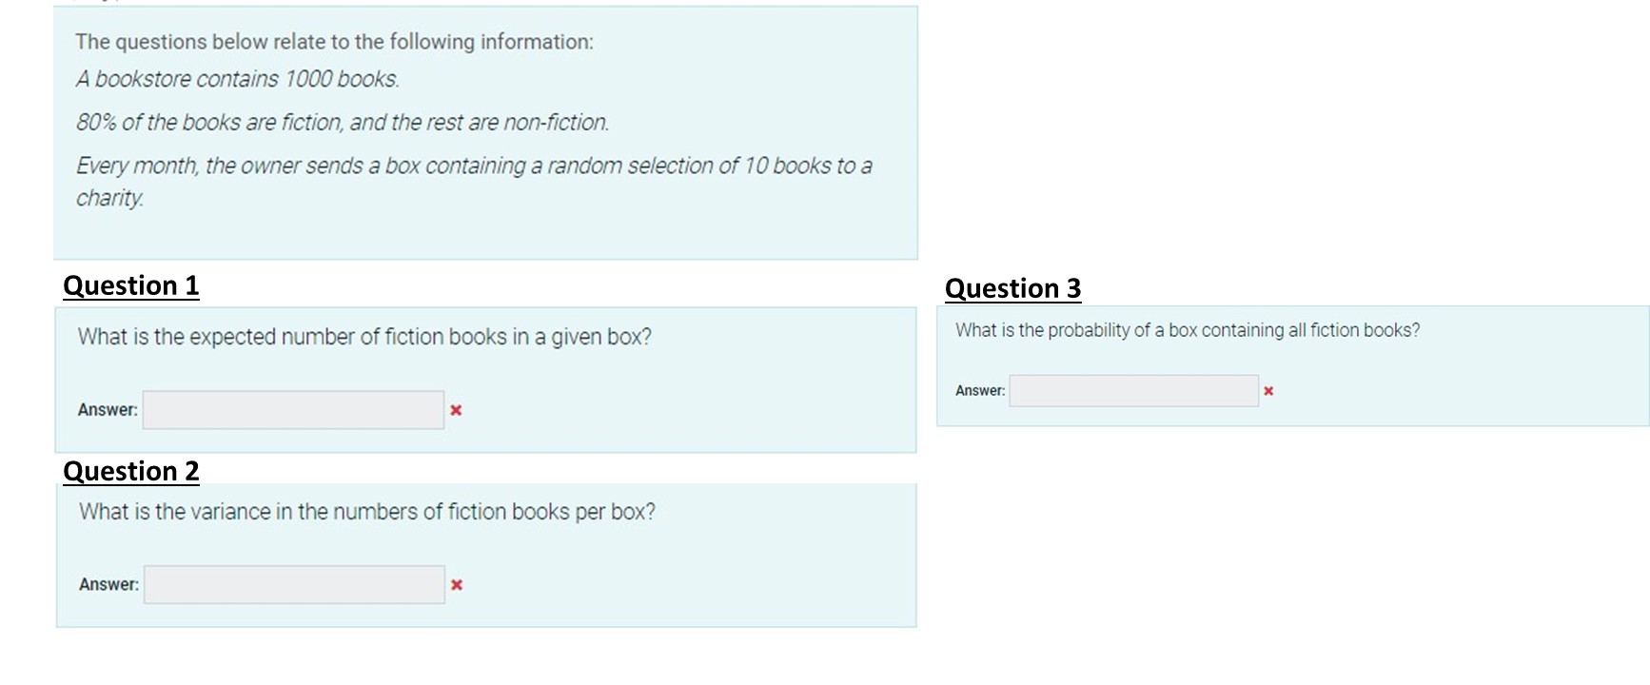Viewport: 1650px width, 685px height.
Task: Click the Answer field for Question 1
Action: [x=292, y=409]
